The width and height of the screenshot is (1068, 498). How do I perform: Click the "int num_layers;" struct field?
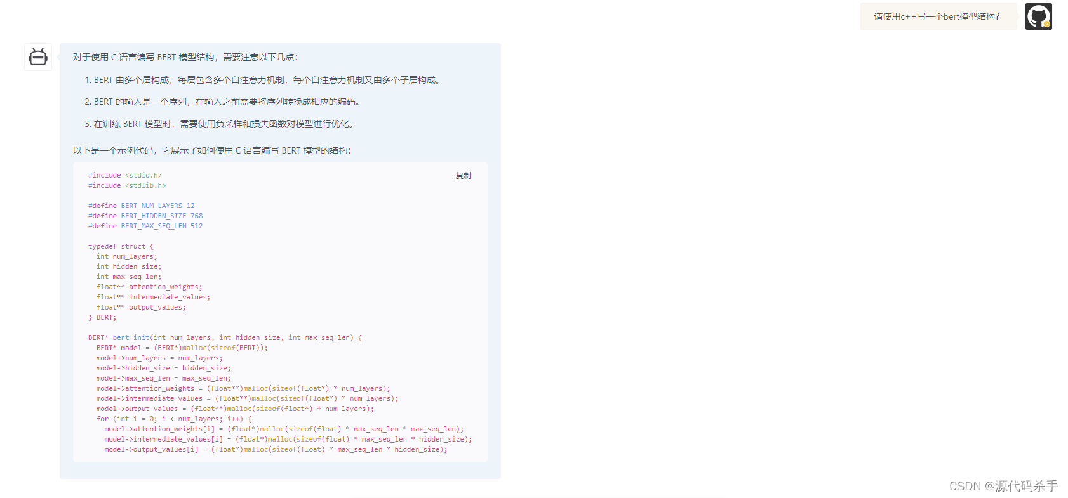coord(127,256)
